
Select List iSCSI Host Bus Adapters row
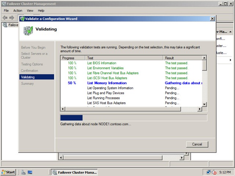coord(131,78)
